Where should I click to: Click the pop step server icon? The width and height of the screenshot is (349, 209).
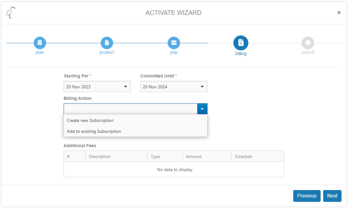coord(174,43)
